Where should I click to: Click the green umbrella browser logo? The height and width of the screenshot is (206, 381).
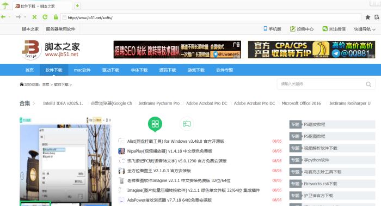point(5,5)
